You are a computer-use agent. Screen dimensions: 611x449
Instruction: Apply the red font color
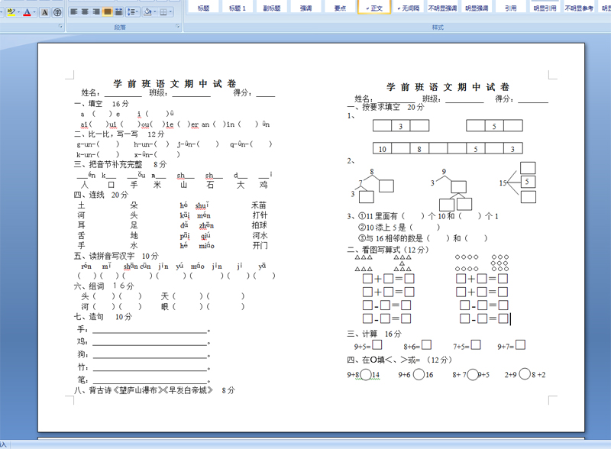[x=27, y=12]
